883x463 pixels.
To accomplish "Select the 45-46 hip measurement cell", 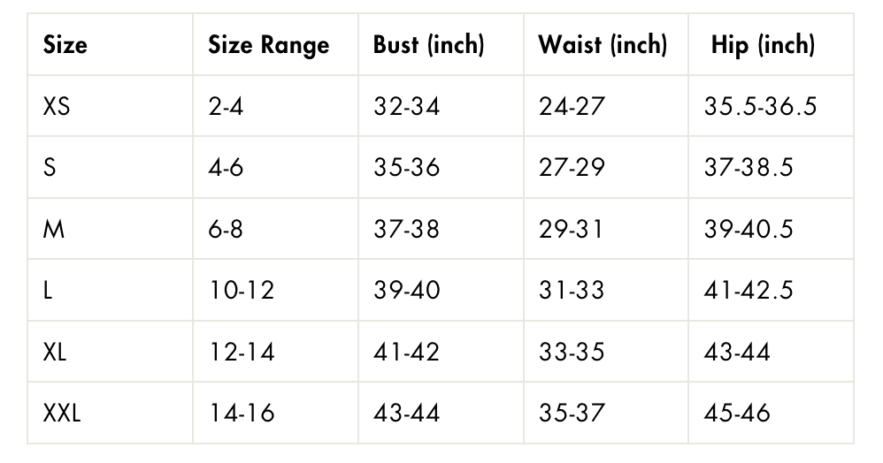I will coord(737,413).
